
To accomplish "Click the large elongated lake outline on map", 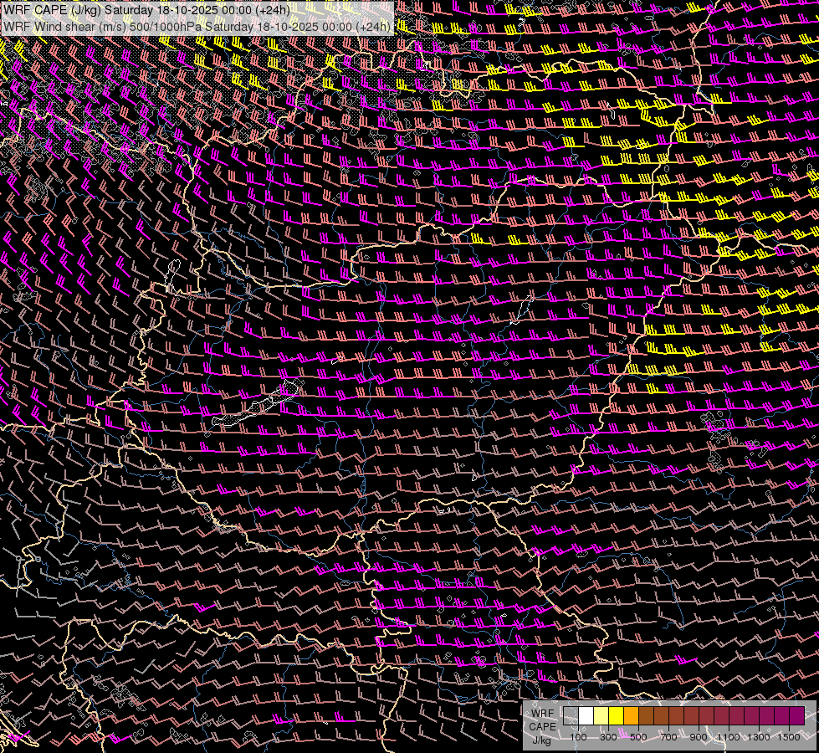I will 256,404.
